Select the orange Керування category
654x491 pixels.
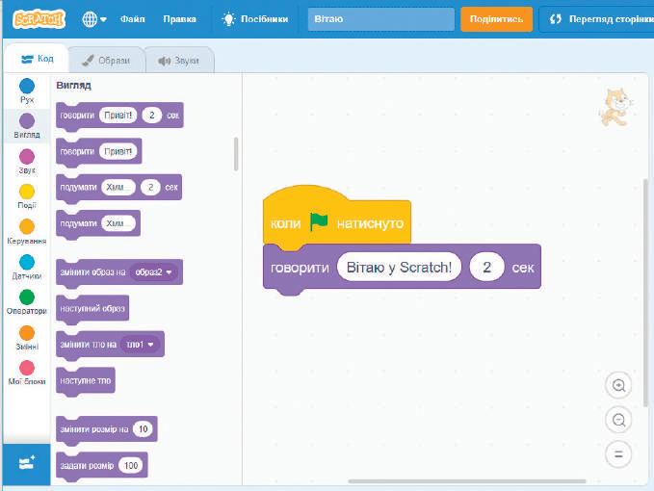pos(27,232)
